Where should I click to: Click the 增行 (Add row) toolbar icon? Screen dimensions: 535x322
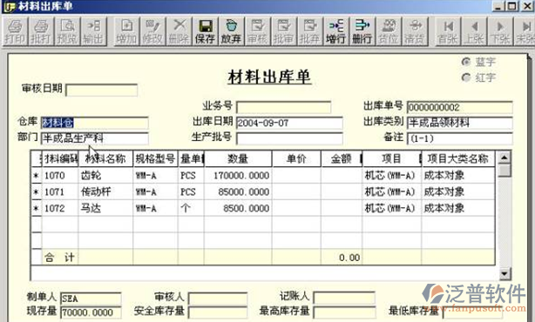pyautogui.click(x=336, y=31)
